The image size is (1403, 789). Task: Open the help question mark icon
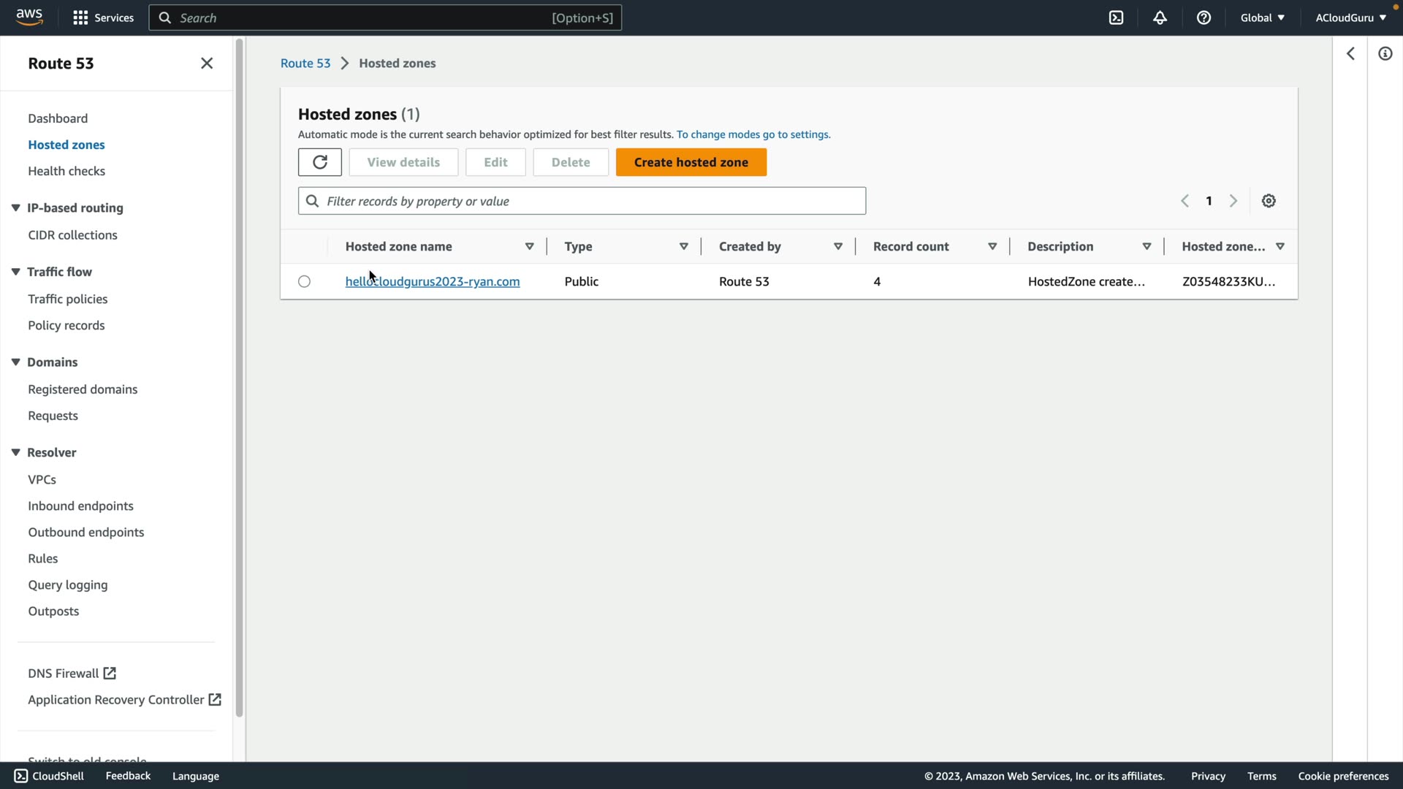coord(1204,18)
